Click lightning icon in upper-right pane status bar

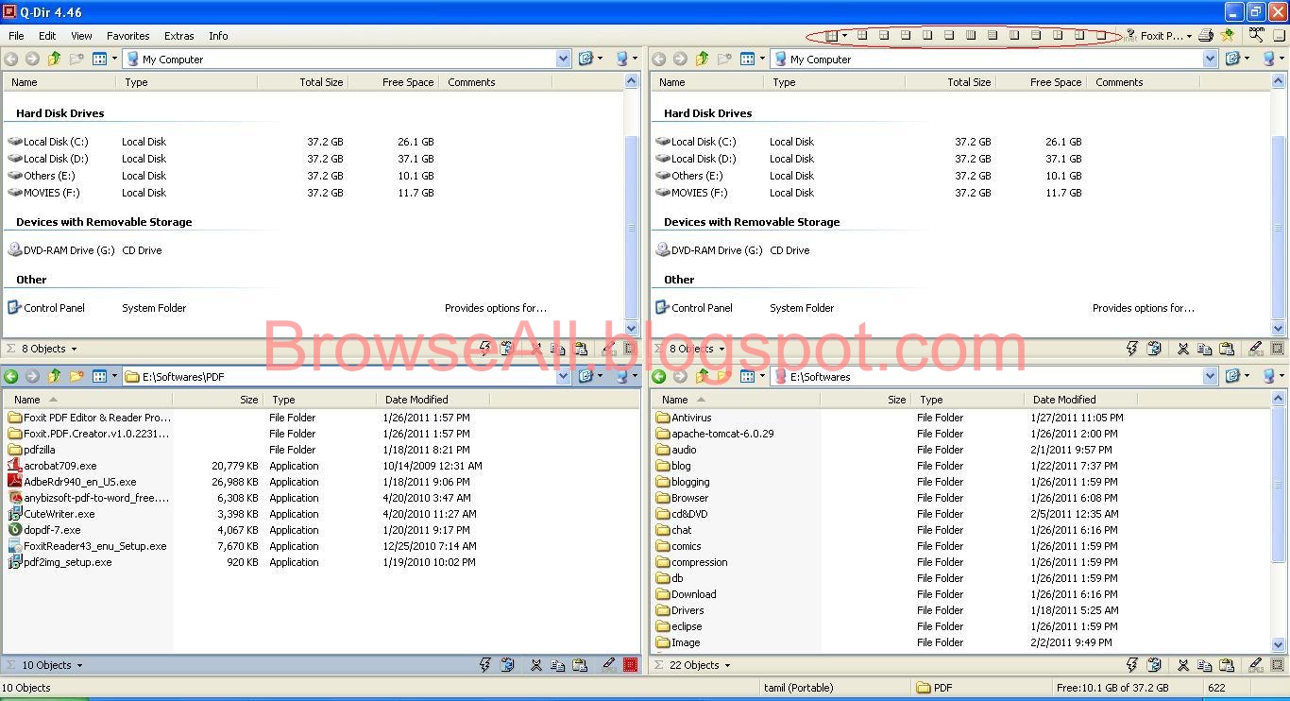click(1132, 349)
